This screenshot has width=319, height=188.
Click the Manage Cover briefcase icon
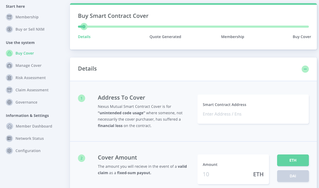click(9, 66)
